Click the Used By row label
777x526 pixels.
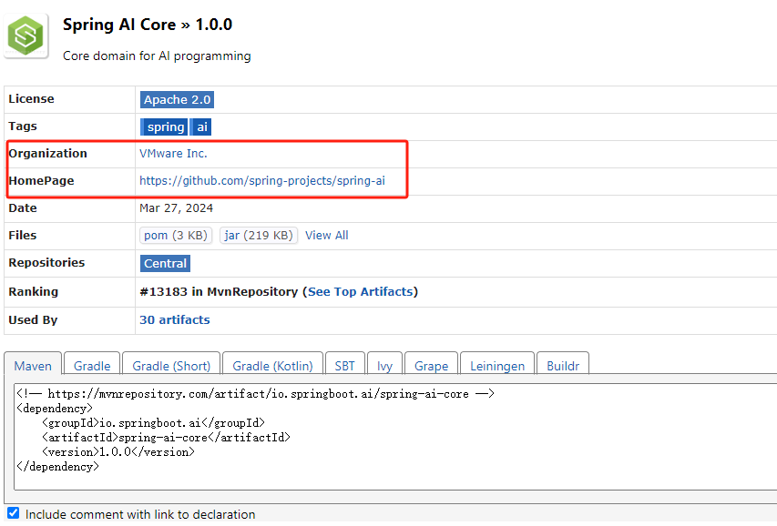point(33,320)
